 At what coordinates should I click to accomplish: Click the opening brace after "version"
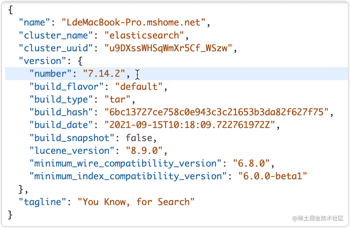[x=80, y=61]
